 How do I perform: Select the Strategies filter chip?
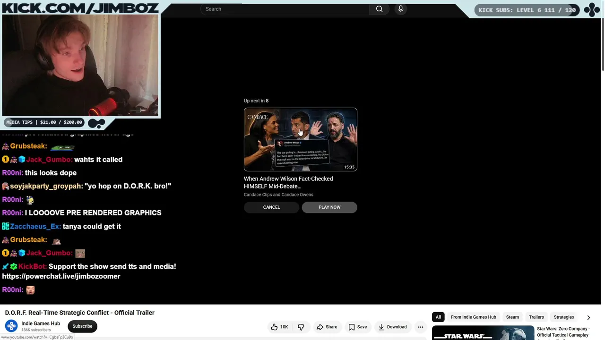pyautogui.click(x=564, y=317)
